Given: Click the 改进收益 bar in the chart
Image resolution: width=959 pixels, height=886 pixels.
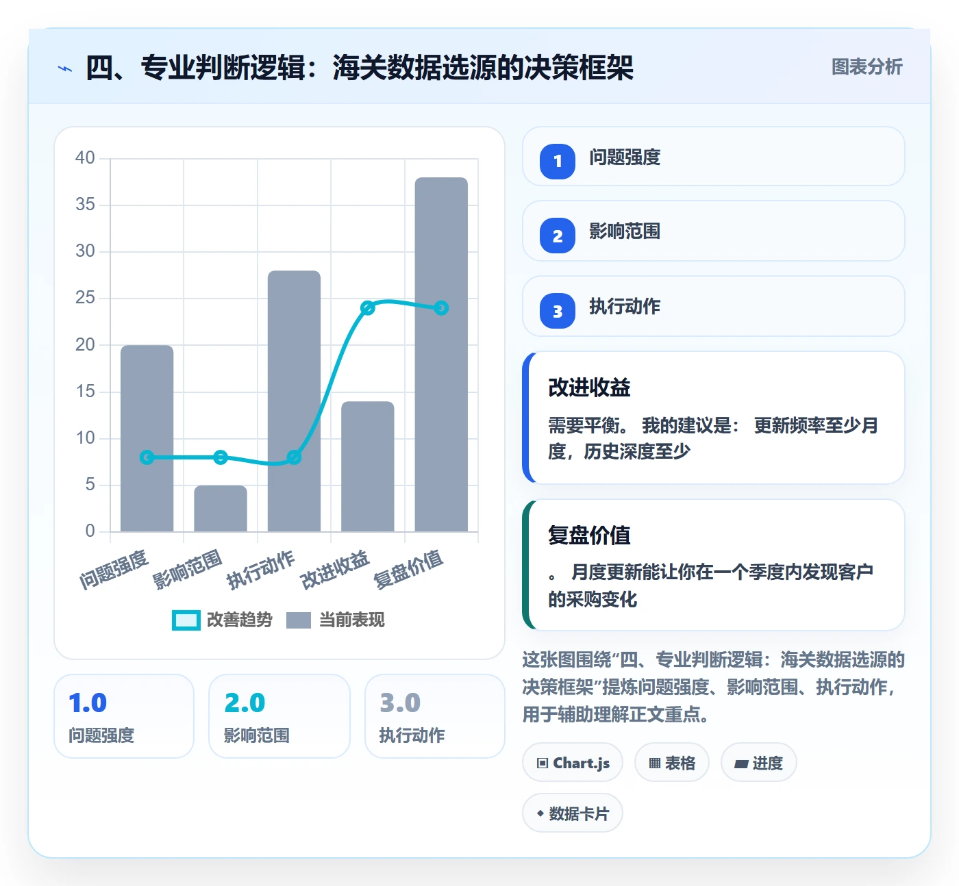Looking at the screenshot, I should [x=368, y=466].
